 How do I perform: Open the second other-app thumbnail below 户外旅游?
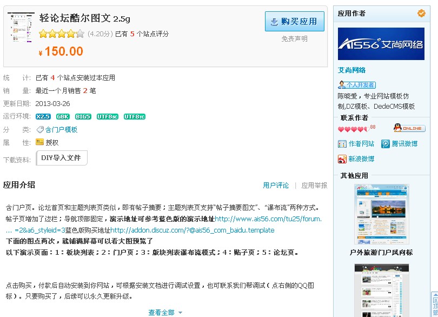point(381,290)
